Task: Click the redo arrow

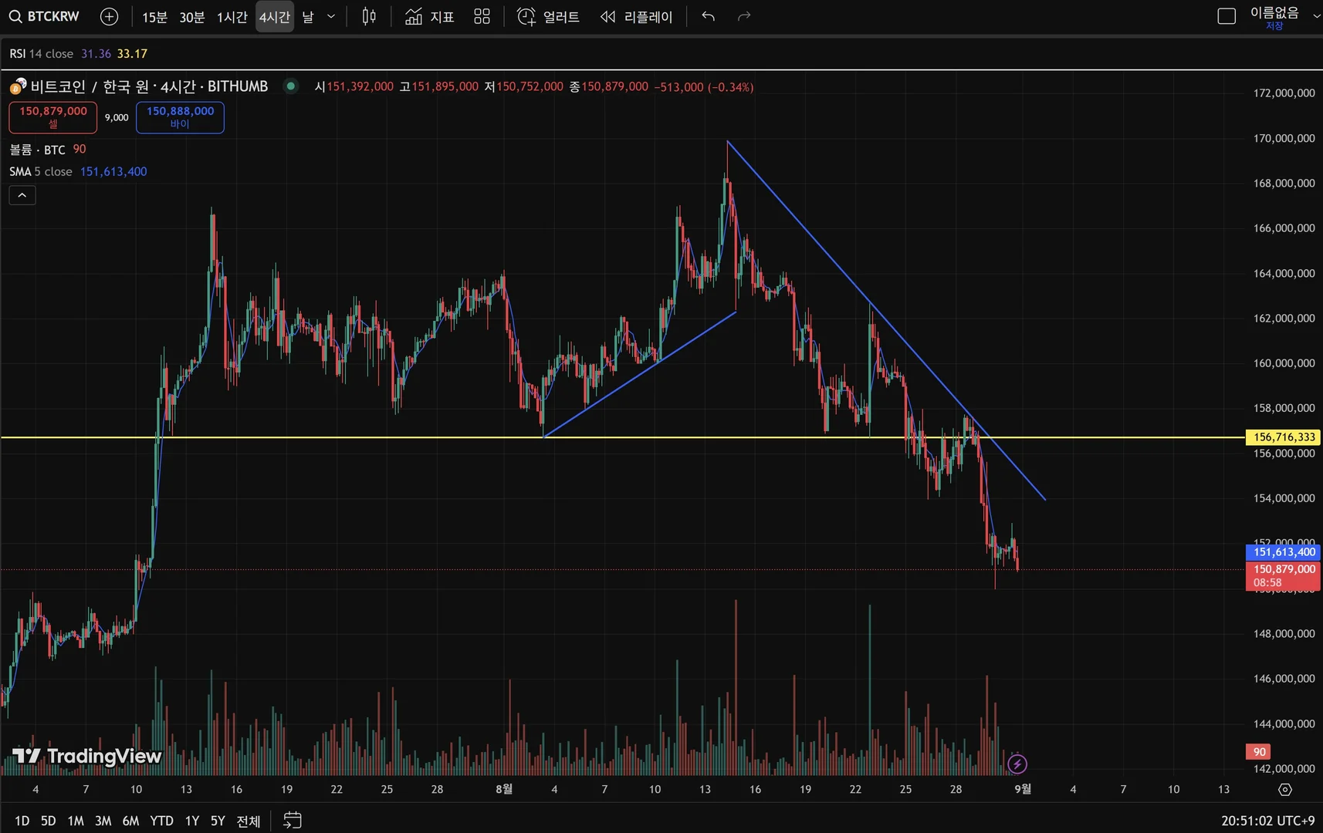Action: 744,16
